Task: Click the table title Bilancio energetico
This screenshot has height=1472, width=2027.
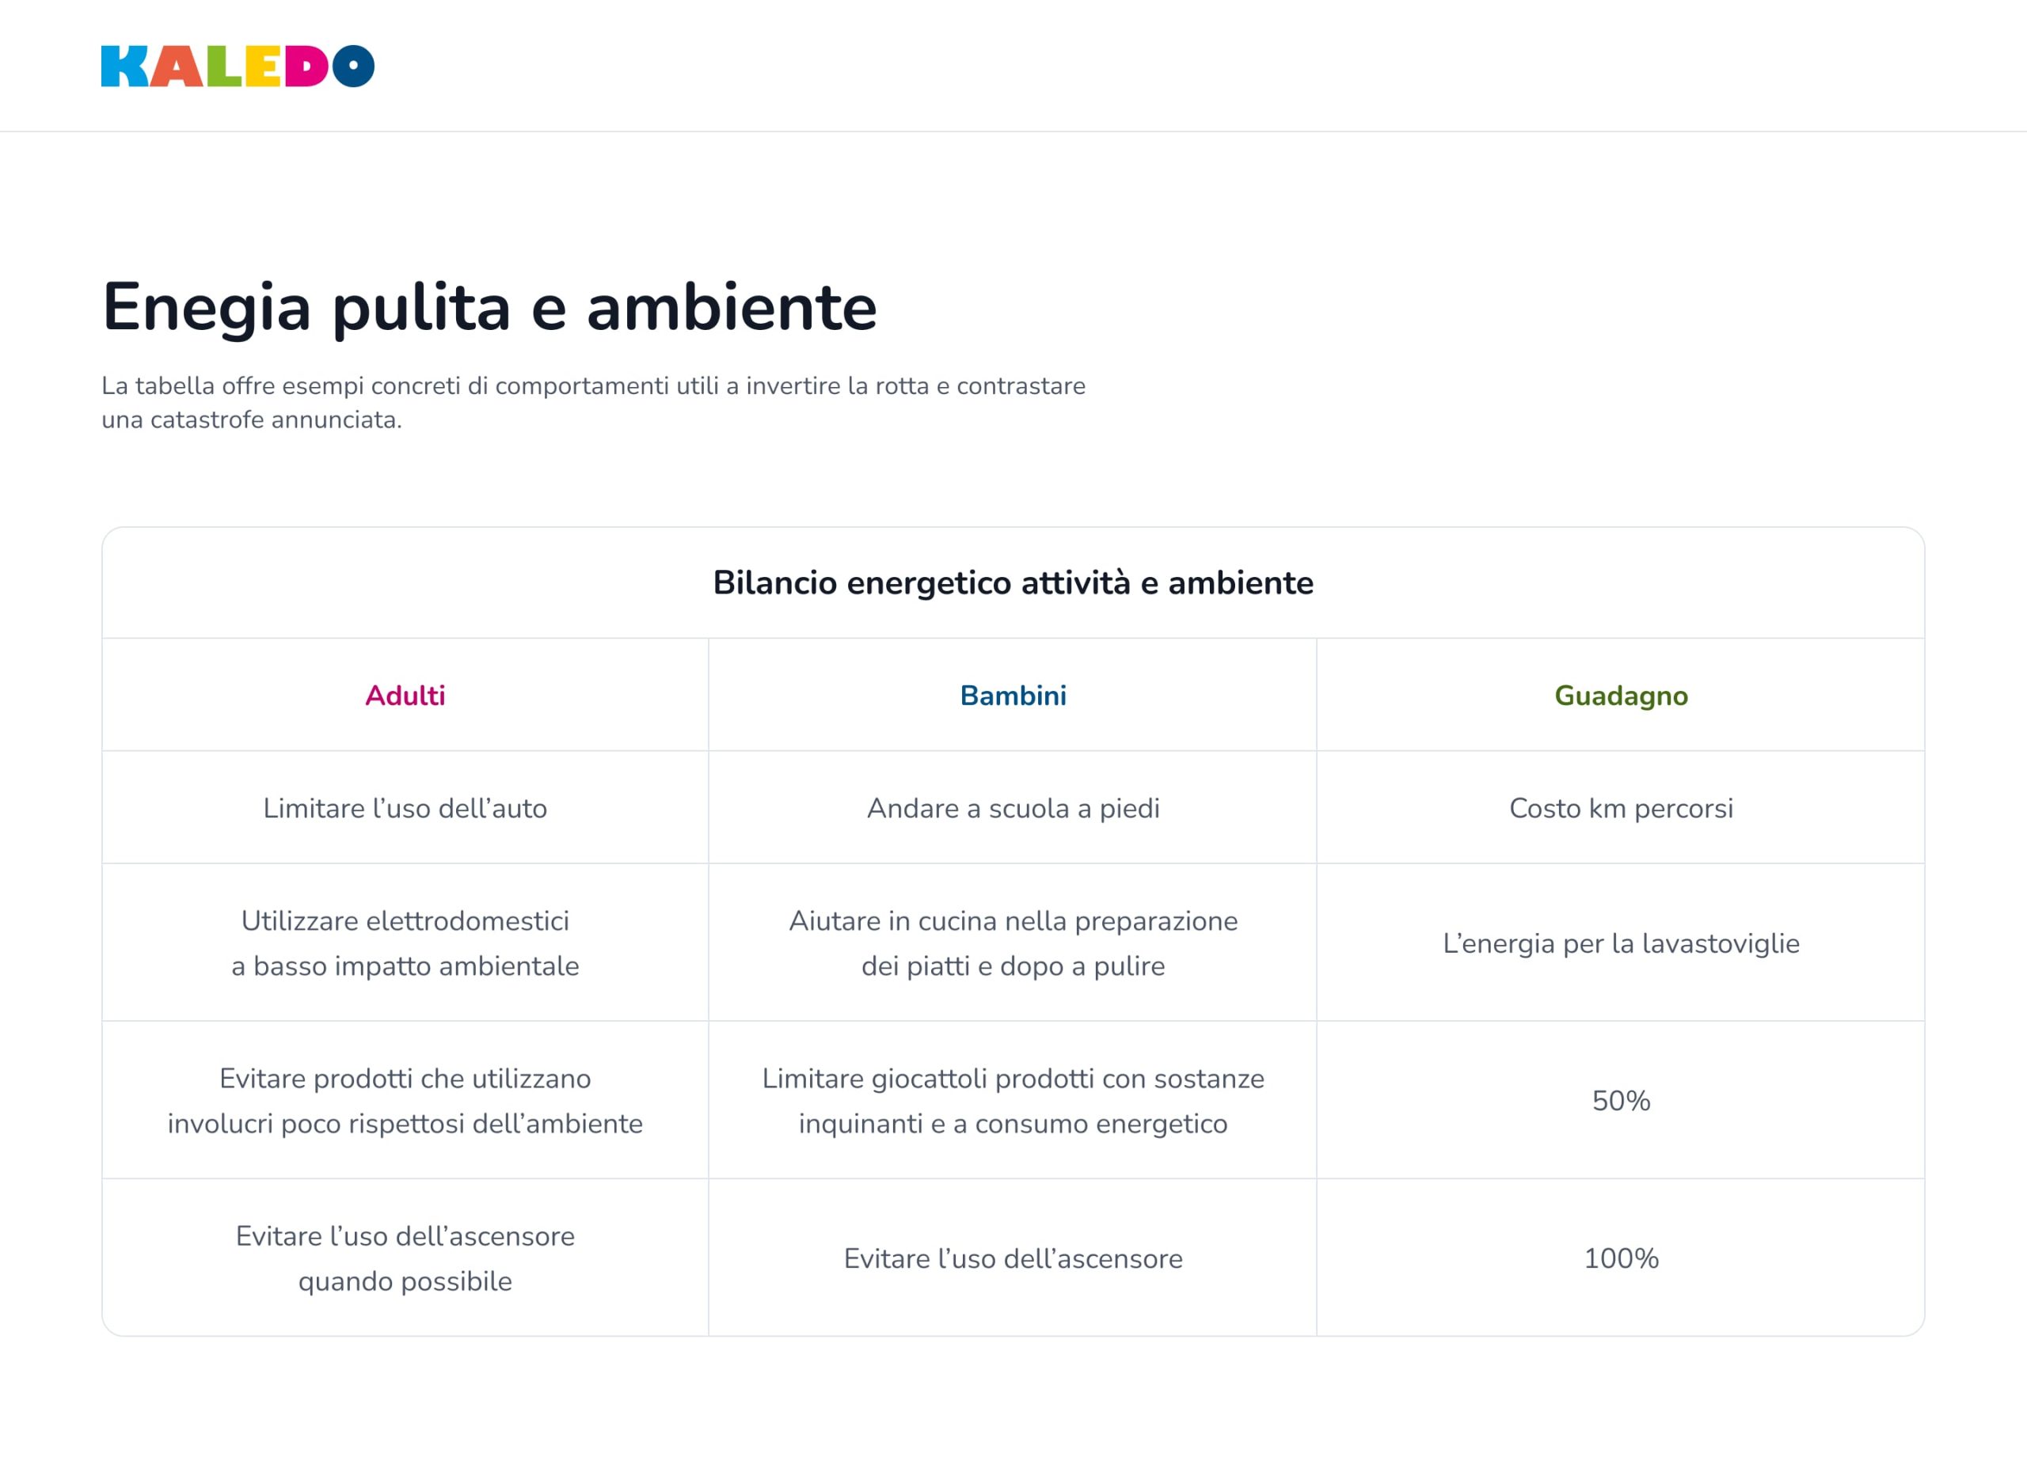Action: (x=1013, y=582)
